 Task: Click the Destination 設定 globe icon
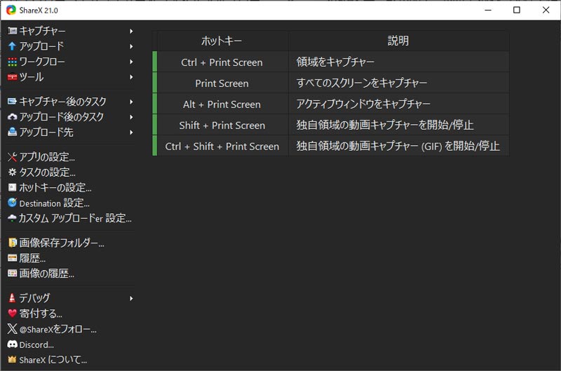pos(12,203)
